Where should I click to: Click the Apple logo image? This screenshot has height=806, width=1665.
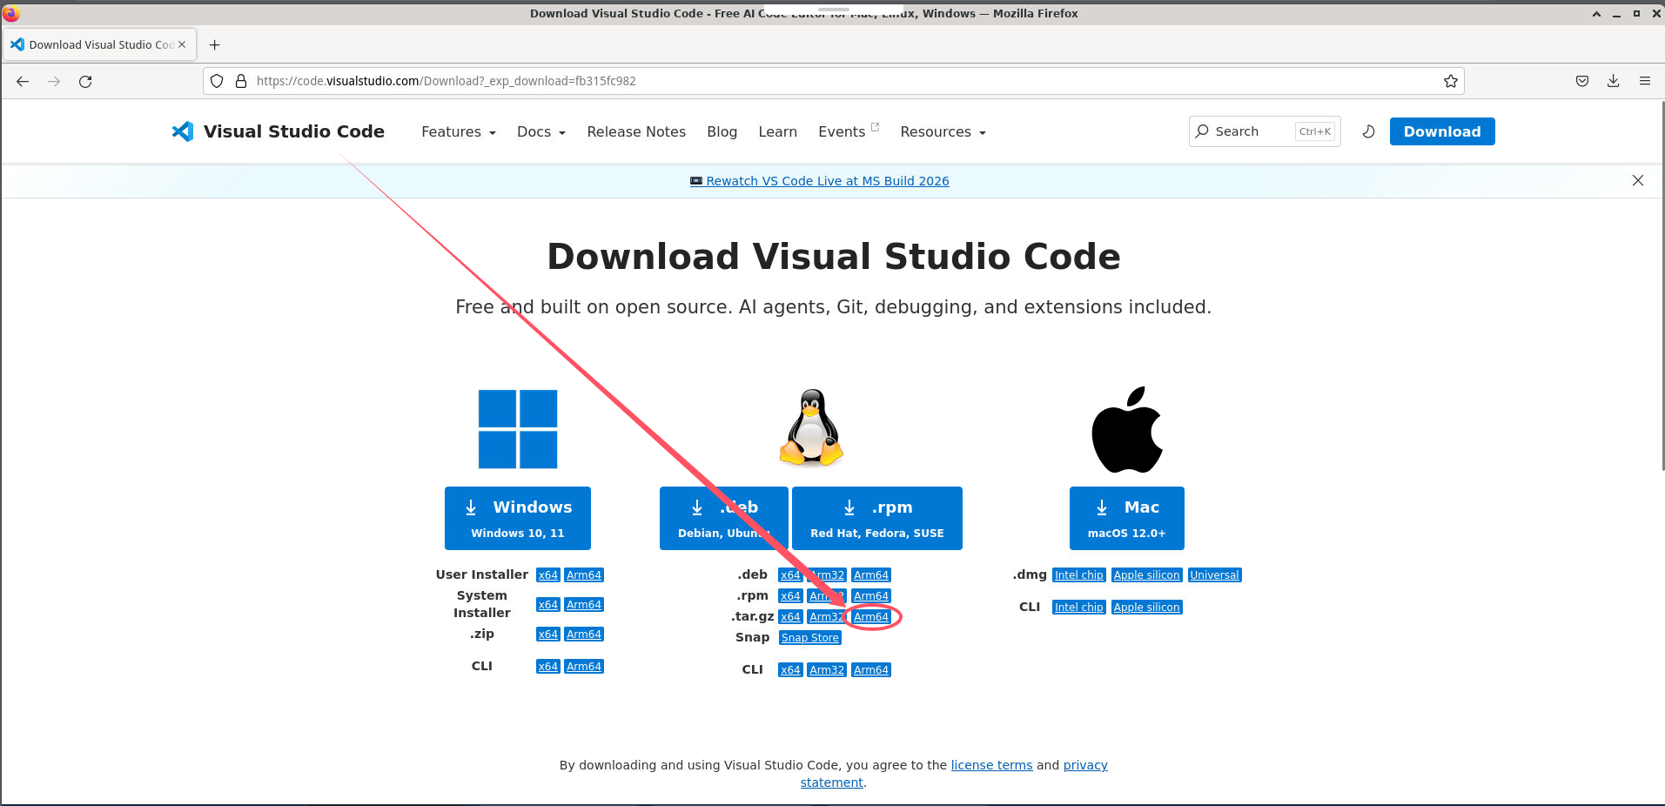(x=1127, y=429)
